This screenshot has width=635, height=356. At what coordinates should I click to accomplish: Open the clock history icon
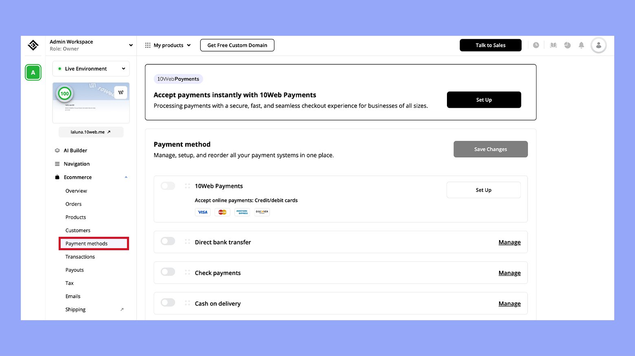(536, 45)
